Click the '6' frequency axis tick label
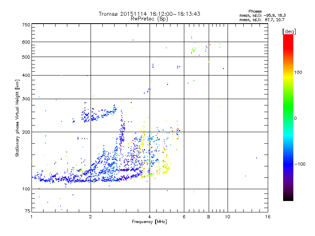This screenshot has width=315, height=236. pyautogui.click(x=184, y=217)
